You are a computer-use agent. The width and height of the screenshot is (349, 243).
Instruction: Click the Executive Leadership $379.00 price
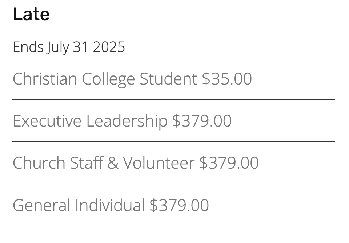(202, 121)
